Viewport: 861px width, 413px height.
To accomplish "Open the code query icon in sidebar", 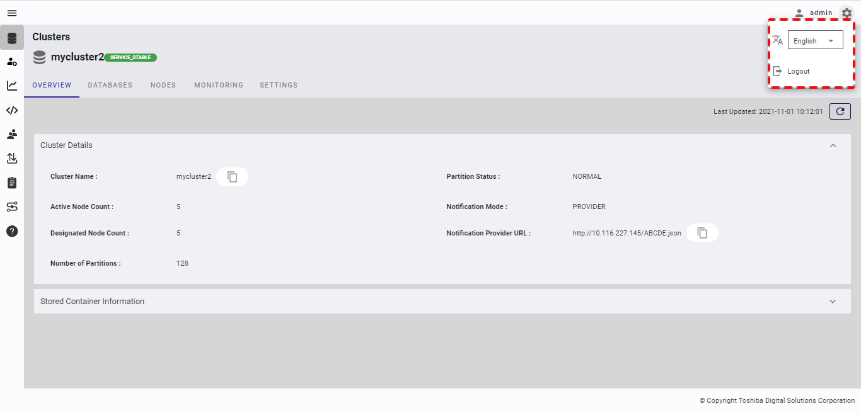I will [12, 110].
